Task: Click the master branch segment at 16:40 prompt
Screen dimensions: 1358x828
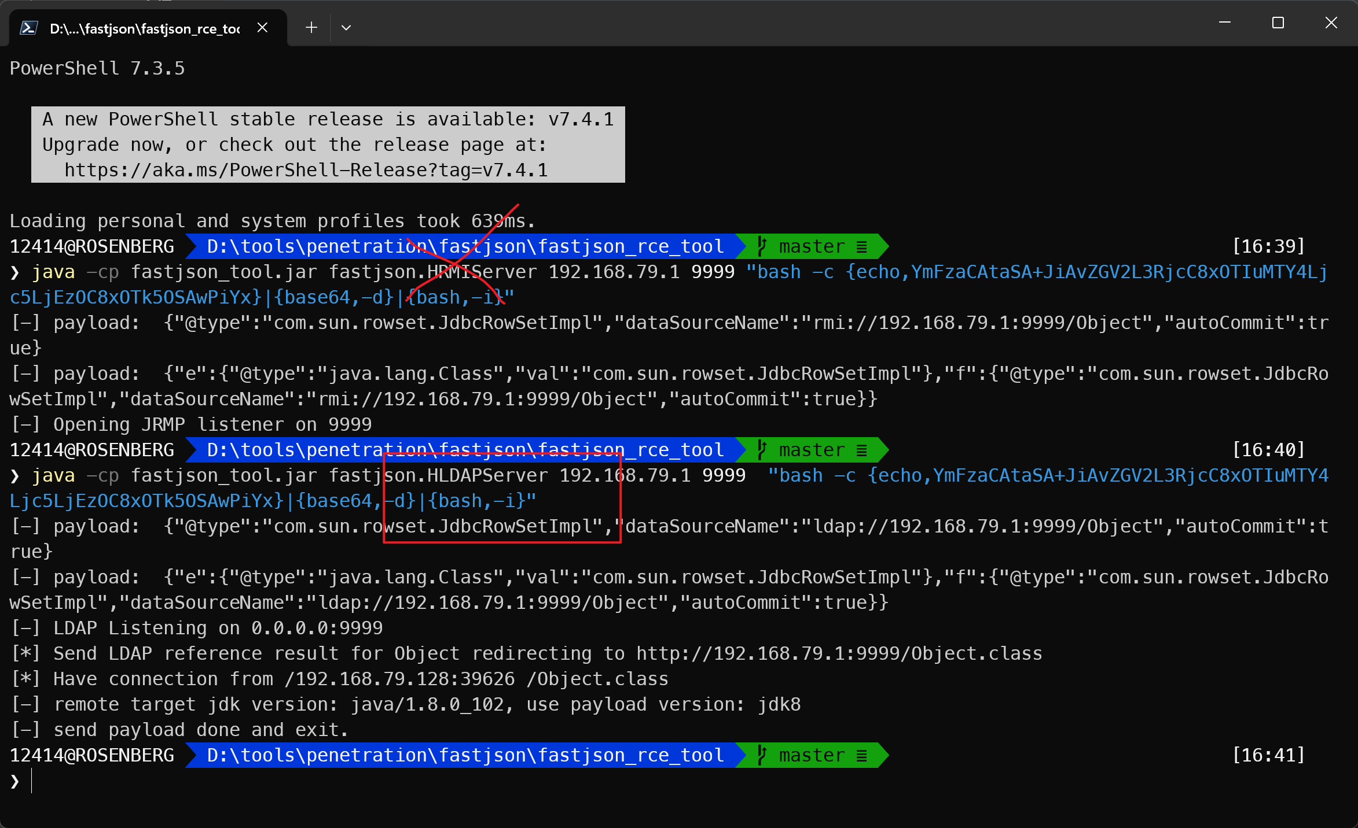Action: 812,450
